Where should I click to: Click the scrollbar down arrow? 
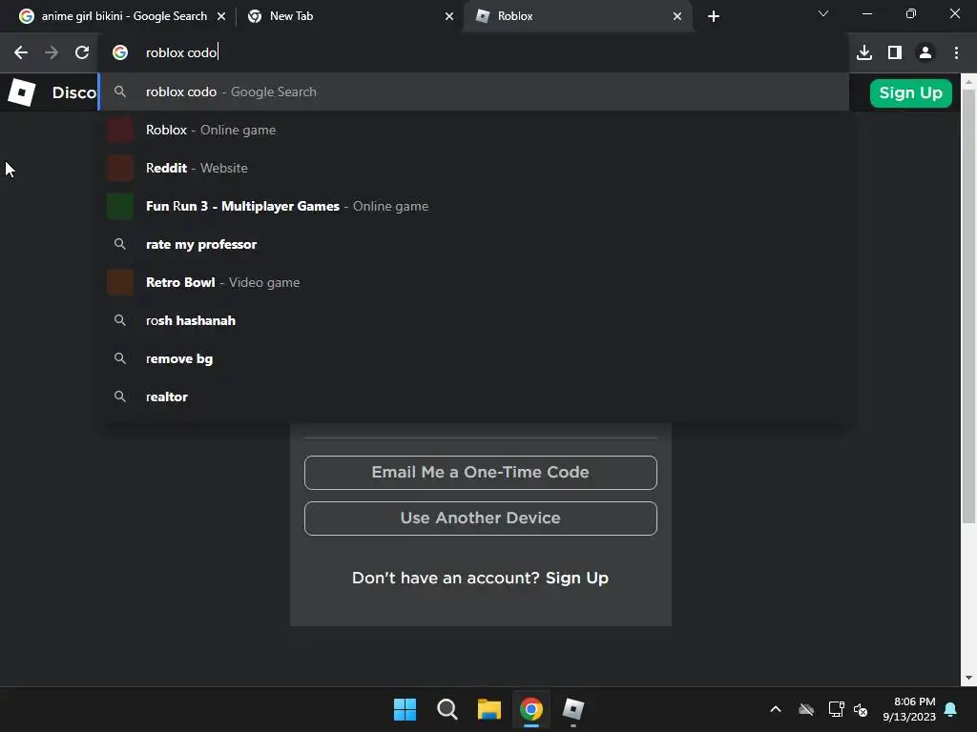point(968,678)
